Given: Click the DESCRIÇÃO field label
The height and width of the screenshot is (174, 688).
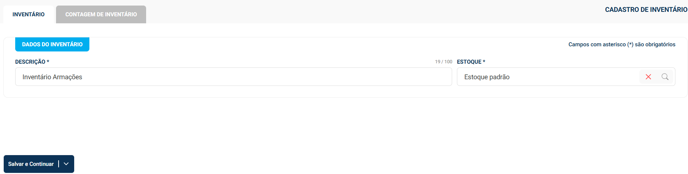Looking at the screenshot, I should click(30, 62).
